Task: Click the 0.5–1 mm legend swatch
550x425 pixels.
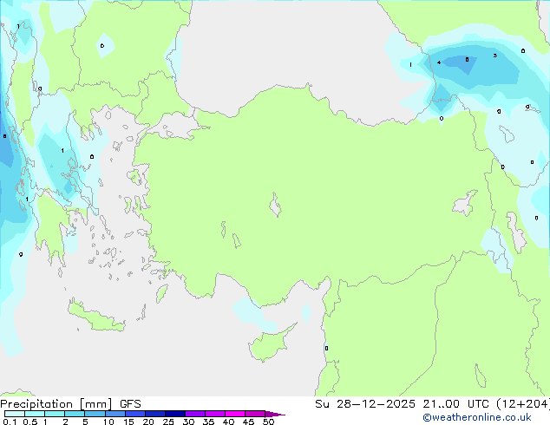Action: coord(35,414)
